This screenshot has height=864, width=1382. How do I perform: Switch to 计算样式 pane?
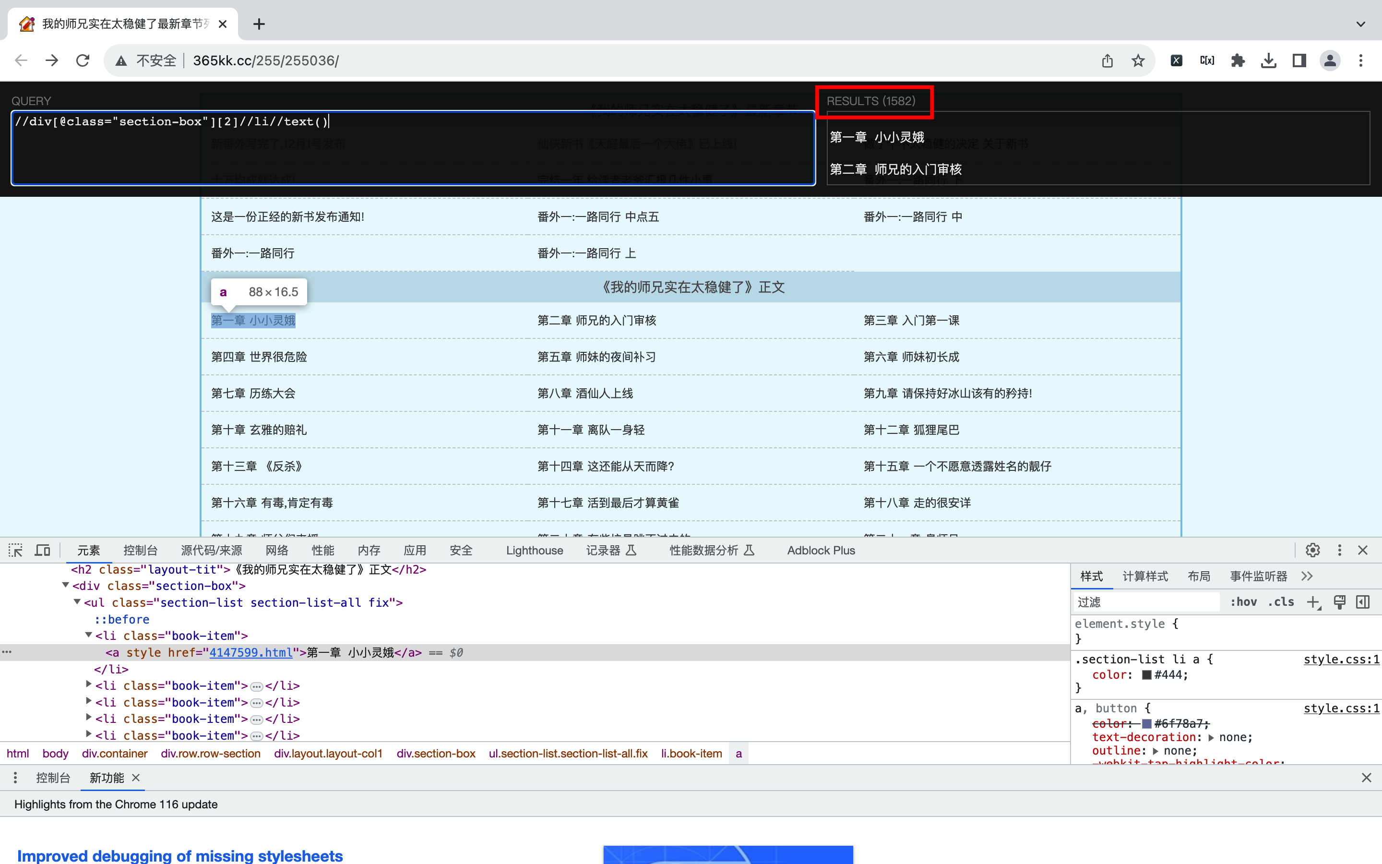coord(1145,576)
